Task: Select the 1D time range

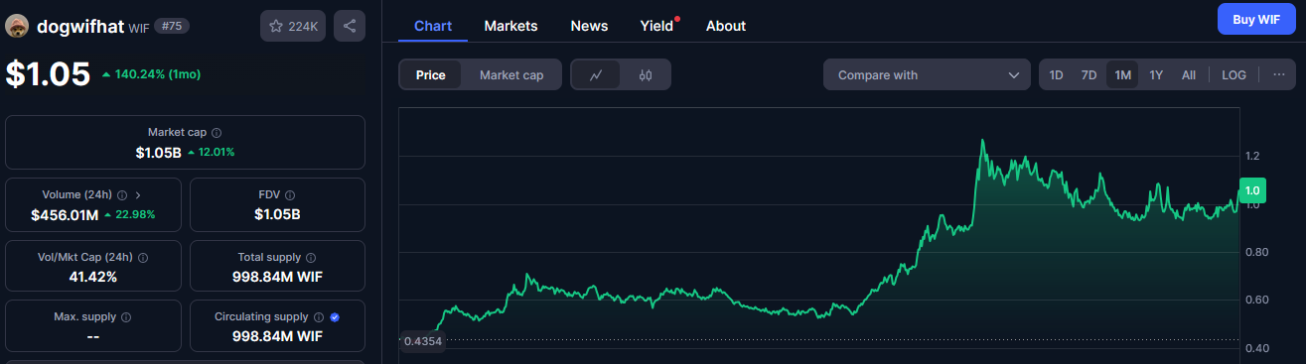Action: pyautogui.click(x=1057, y=74)
